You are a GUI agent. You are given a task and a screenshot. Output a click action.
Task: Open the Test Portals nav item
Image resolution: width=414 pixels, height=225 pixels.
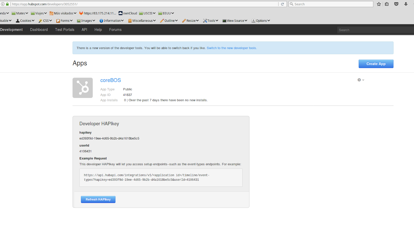65,30
